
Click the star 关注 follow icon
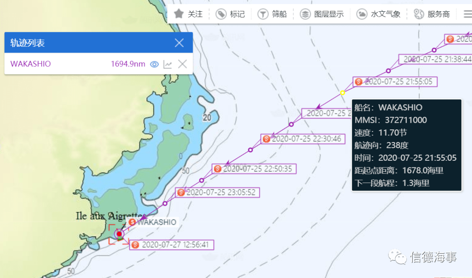coord(179,14)
